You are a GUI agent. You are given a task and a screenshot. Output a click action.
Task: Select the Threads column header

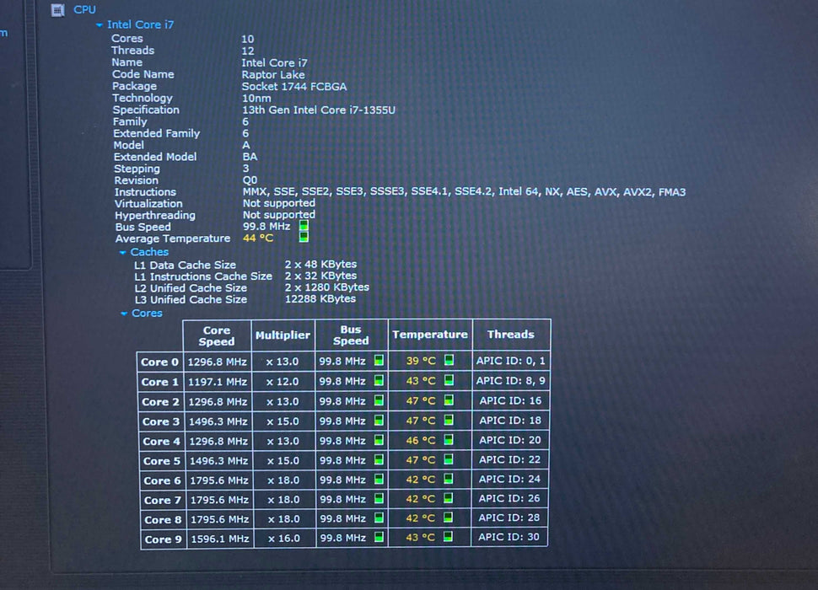[511, 335]
